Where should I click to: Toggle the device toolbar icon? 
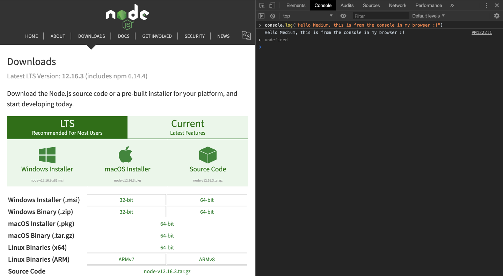[272, 5]
